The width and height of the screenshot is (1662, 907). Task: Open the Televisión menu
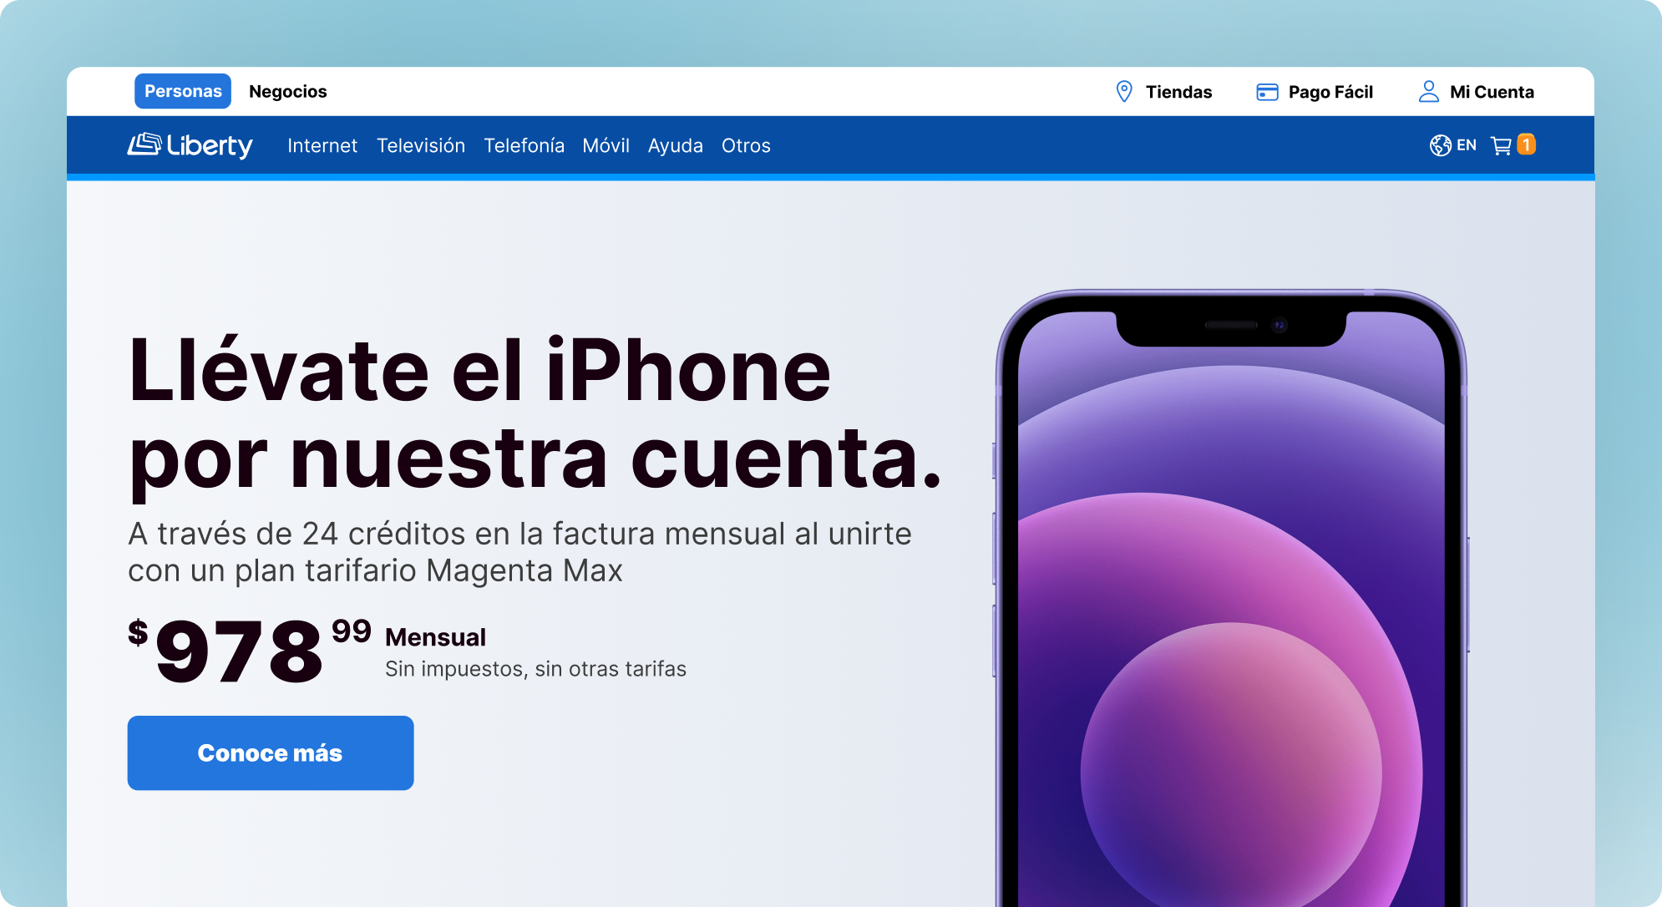coord(421,145)
